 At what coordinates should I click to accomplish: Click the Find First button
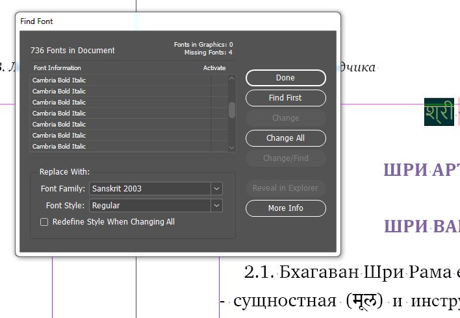[x=285, y=98]
